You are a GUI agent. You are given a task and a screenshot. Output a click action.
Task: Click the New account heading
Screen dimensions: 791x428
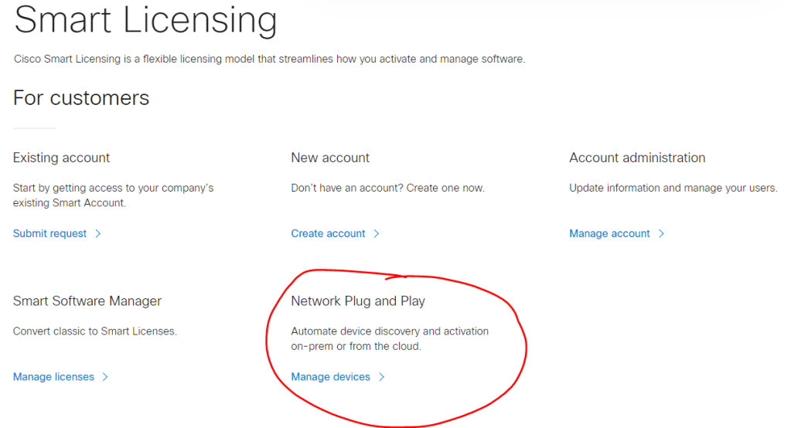pyautogui.click(x=330, y=158)
